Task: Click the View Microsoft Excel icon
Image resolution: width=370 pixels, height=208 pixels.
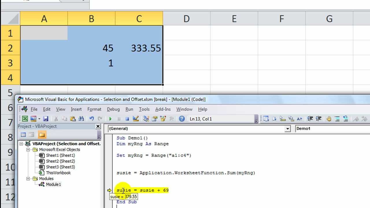Action: pos(25,119)
